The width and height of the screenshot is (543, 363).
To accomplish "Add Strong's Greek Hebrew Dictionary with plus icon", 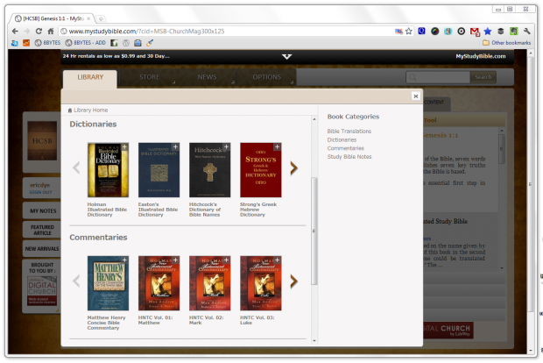I will pyautogui.click(x=278, y=147).
